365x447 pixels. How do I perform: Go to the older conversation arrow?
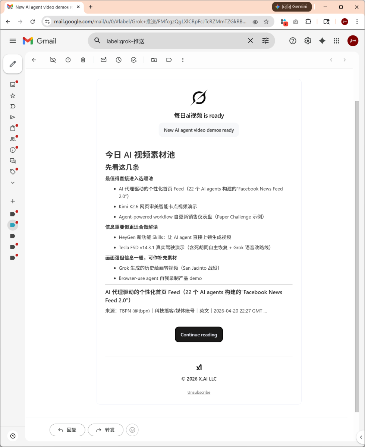(x=344, y=60)
